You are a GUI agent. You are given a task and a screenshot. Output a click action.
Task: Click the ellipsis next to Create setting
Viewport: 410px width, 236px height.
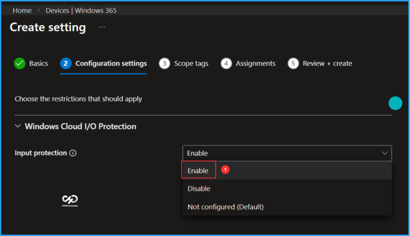click(x=102, y=26)
